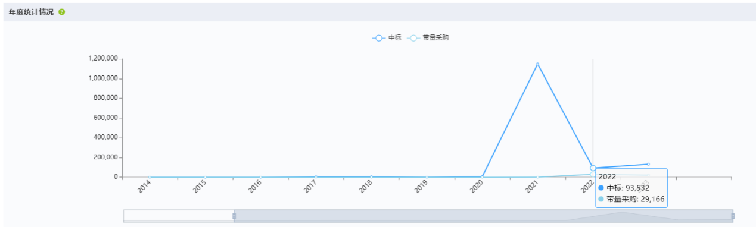Click the 2020 x-axis label
The width and height of the screenshot is (756, 227).
point(477,187)
